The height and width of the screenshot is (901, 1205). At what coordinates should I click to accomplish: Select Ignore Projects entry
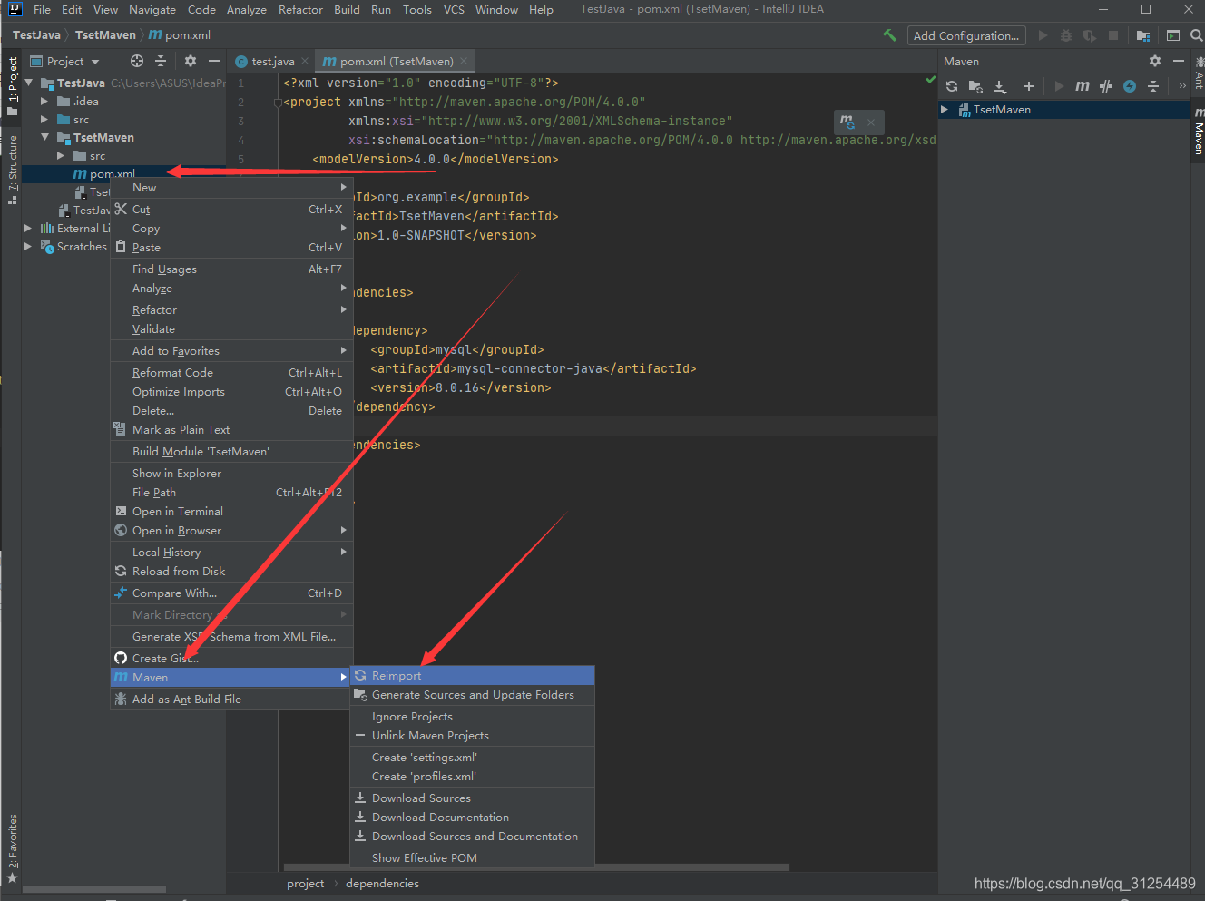472,716
